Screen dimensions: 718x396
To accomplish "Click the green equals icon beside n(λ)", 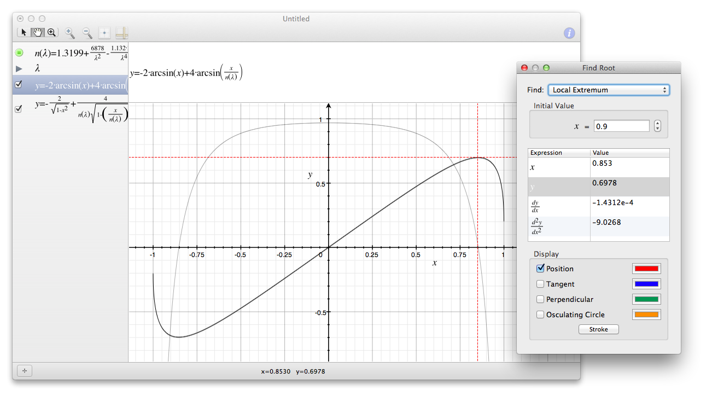I will pos(19,53).
